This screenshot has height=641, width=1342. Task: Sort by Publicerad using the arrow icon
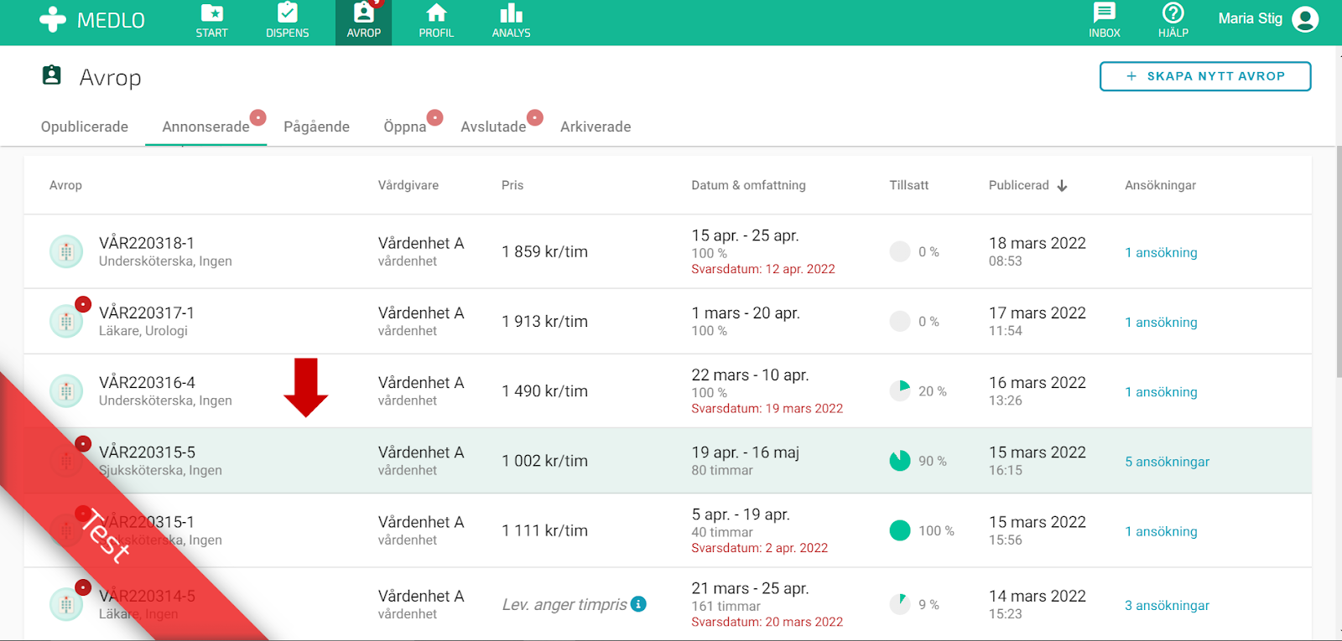point(1062,186)
